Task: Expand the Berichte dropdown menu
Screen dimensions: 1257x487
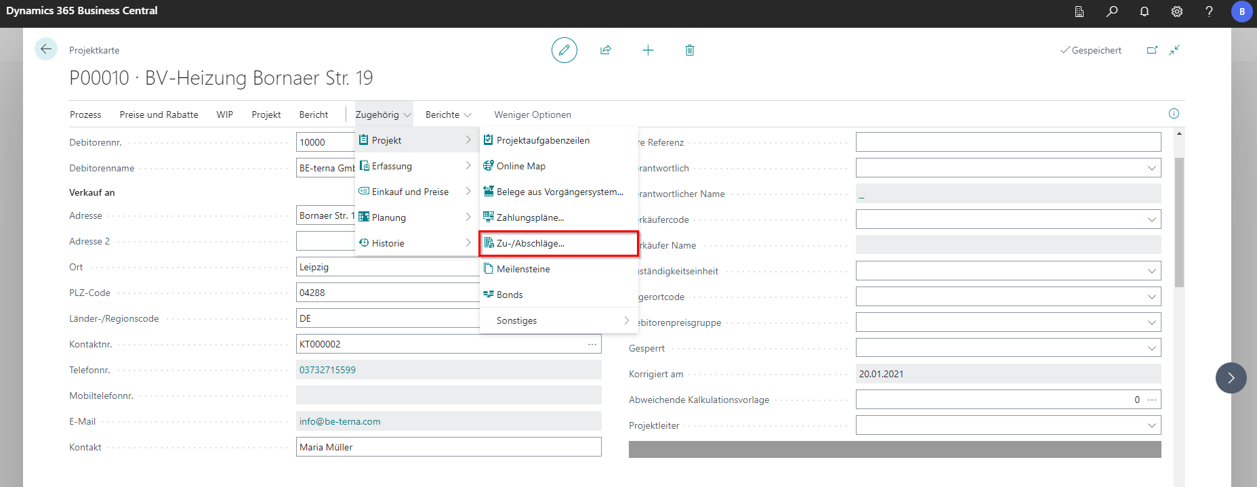Action: 448,114
